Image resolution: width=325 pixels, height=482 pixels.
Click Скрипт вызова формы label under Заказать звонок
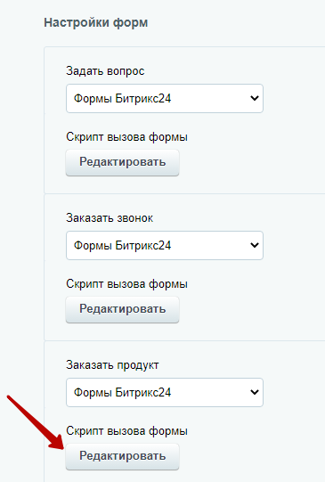click(126, 284)
